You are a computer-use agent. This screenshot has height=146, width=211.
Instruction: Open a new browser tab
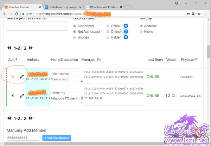point(129,7)
